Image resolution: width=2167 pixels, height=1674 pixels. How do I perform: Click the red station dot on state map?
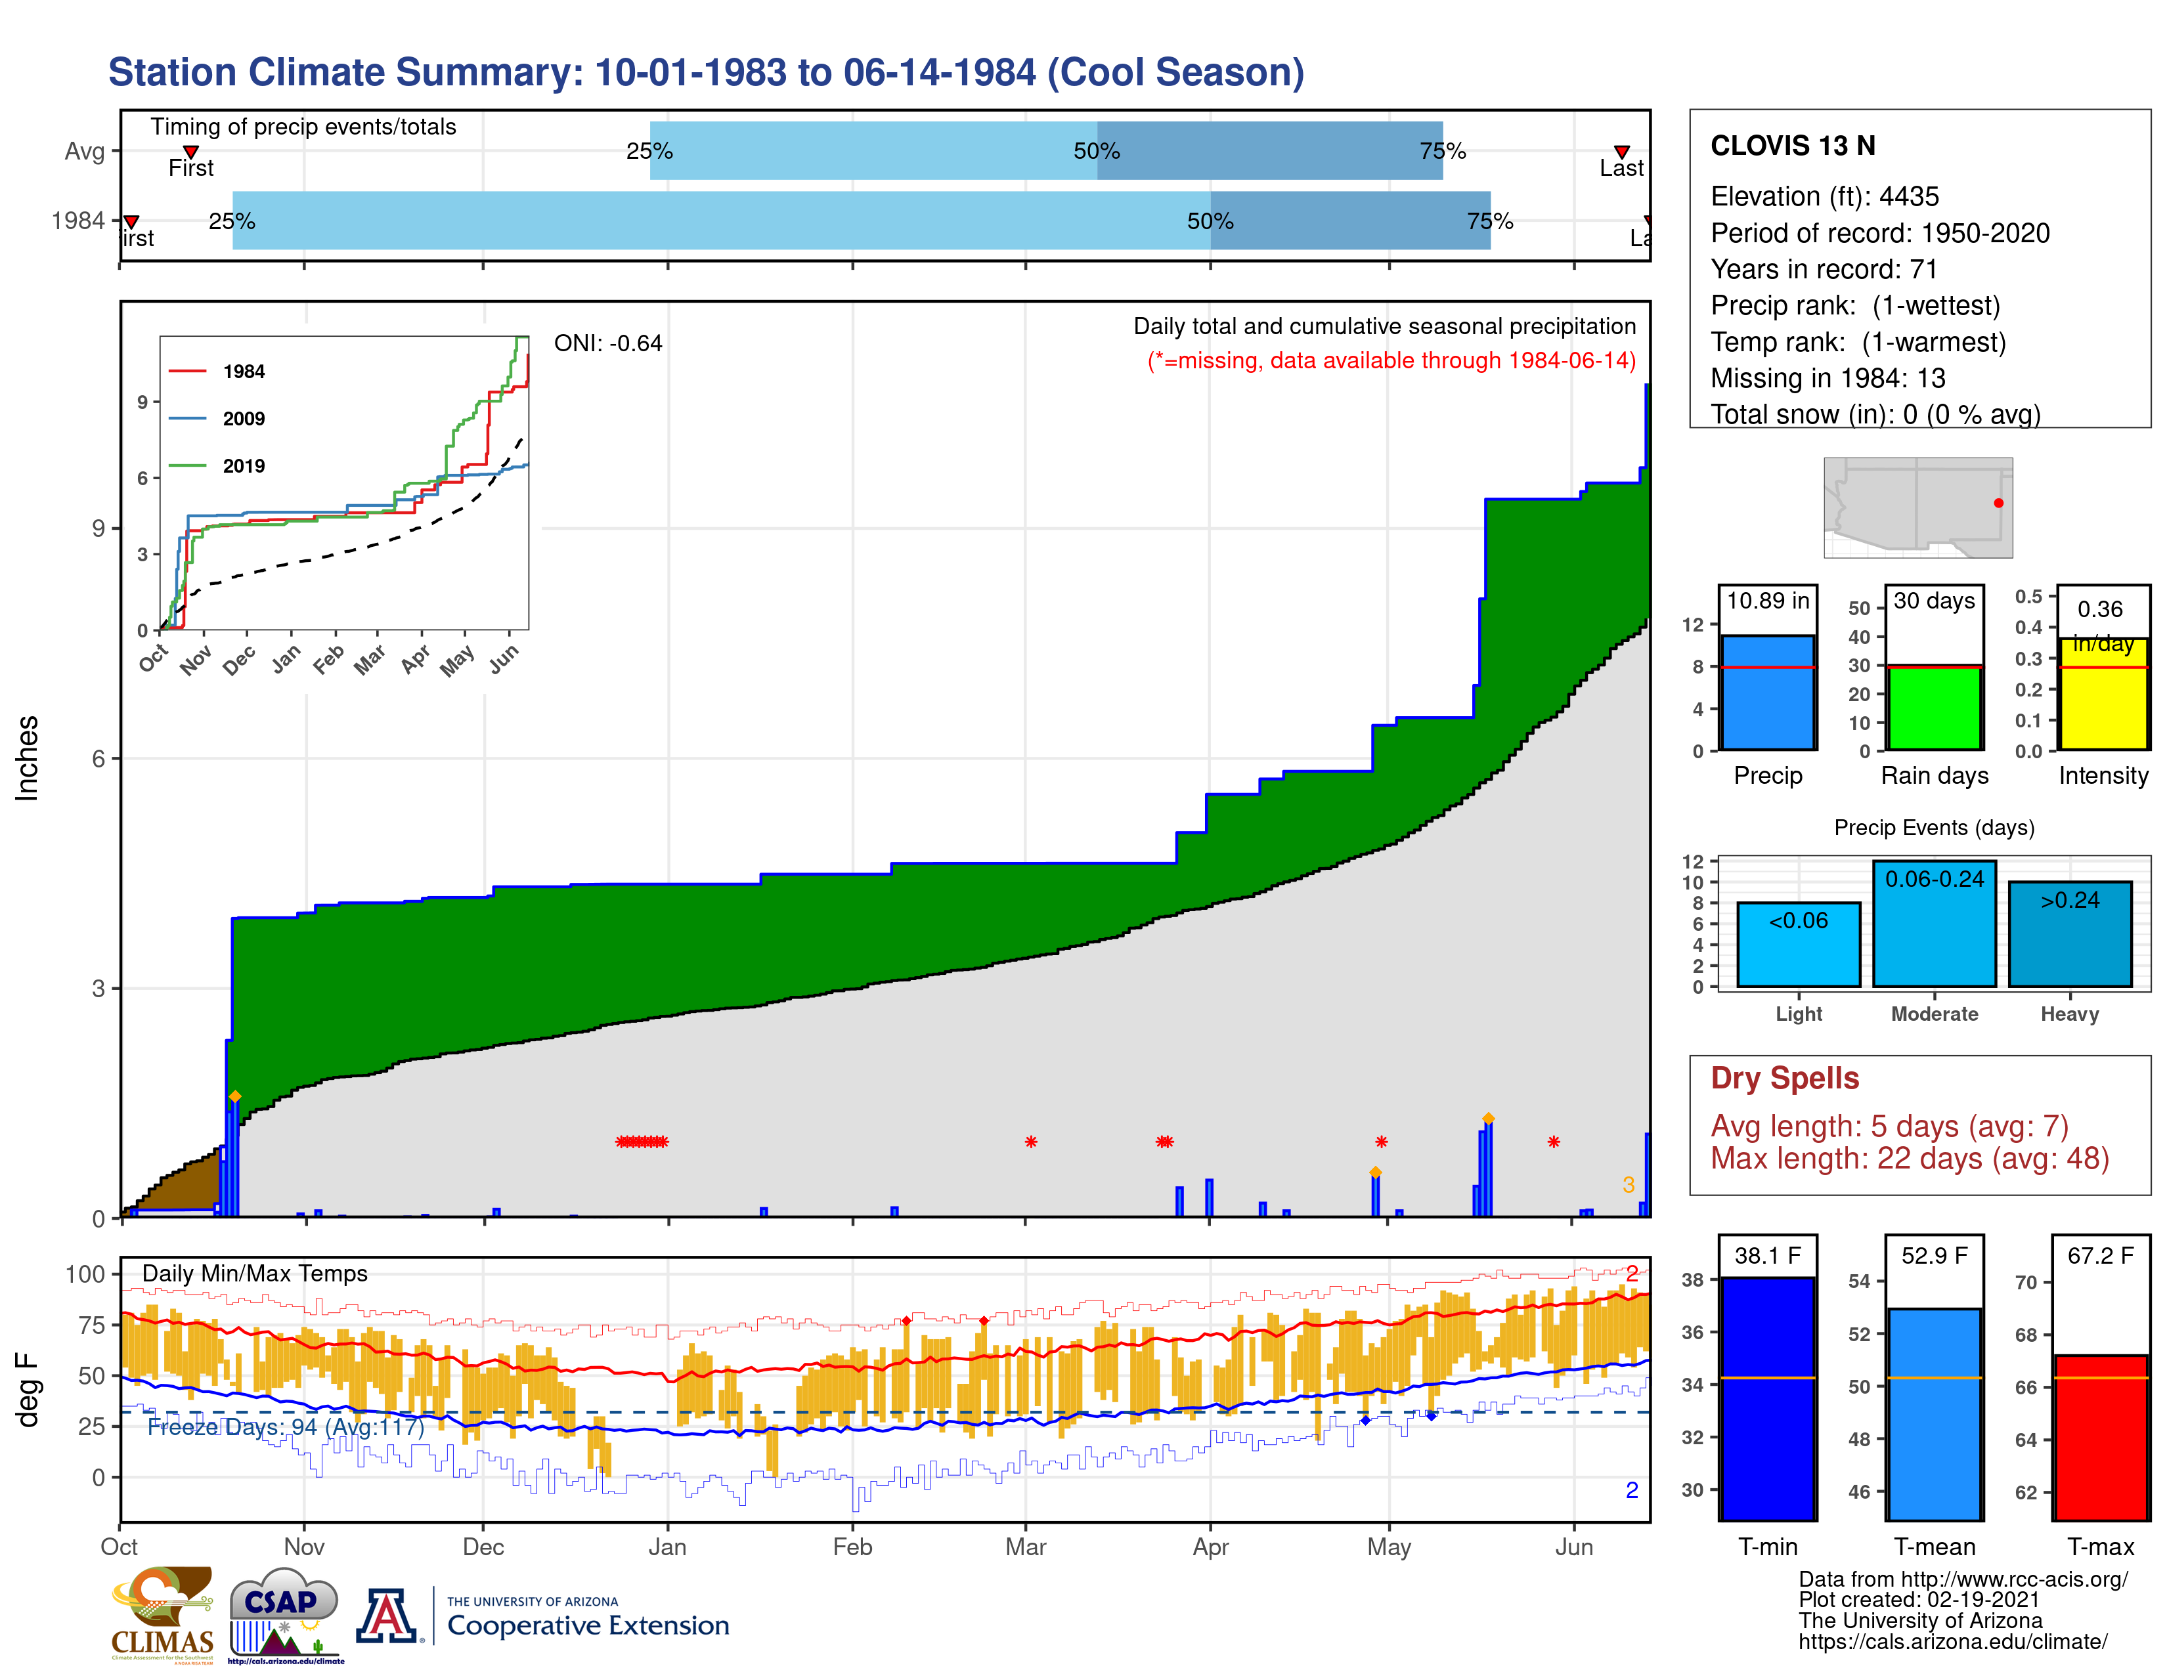coord(1998,503)
